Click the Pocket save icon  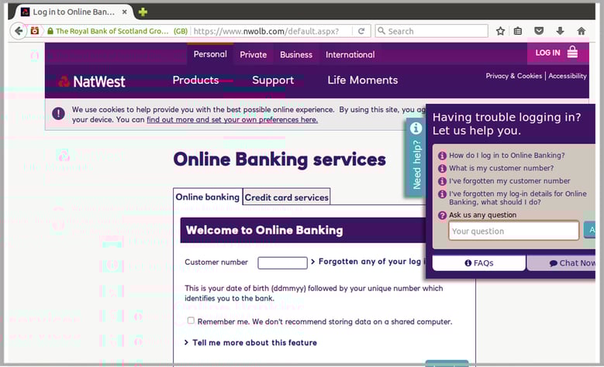pyautogui.click(x=539, y=31)
